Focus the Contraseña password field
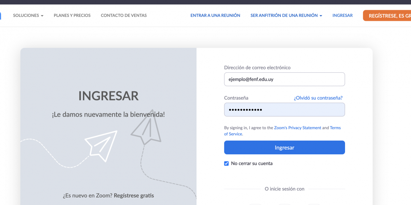411x205 pixels. click(284, 110)
